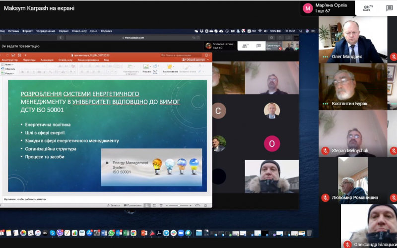The height and width of the screenshot is (248, 397).
Task: Switch to the Переходы ribbon tab
Action: (29, 60)
